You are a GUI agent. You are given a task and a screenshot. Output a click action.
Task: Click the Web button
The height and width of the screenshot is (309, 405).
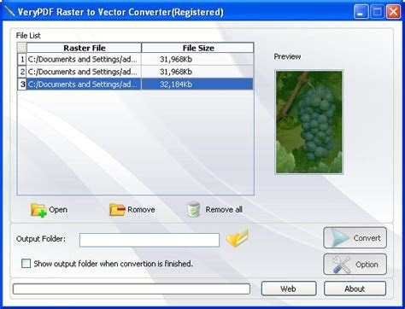[289, 289]
